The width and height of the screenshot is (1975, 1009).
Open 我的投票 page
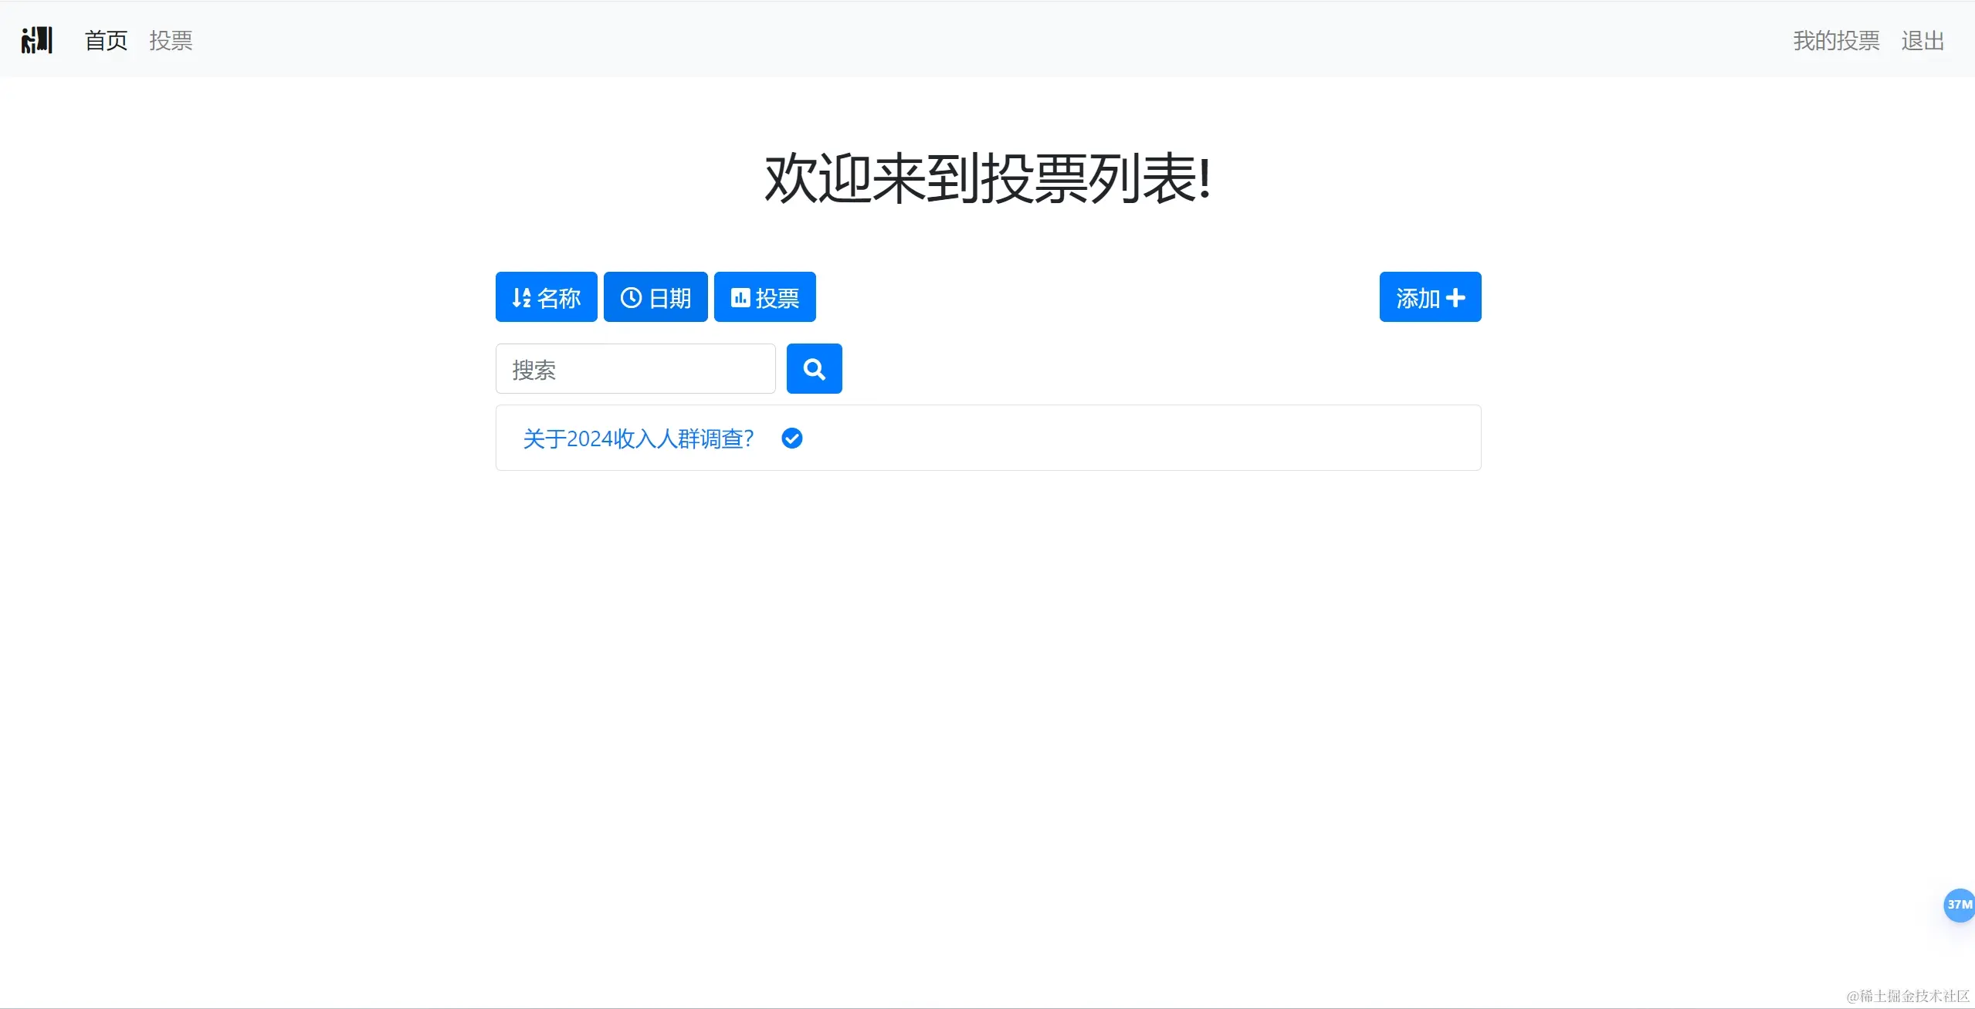[x=1835, y=40]
